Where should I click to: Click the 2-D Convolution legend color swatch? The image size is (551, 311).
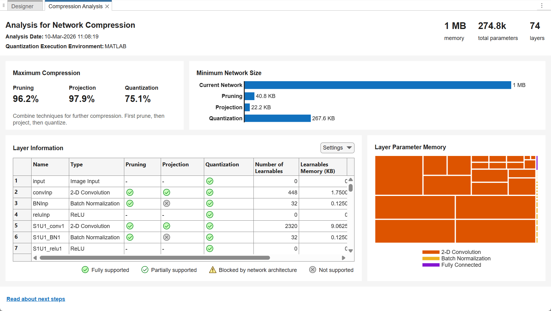tap(431, 252)
